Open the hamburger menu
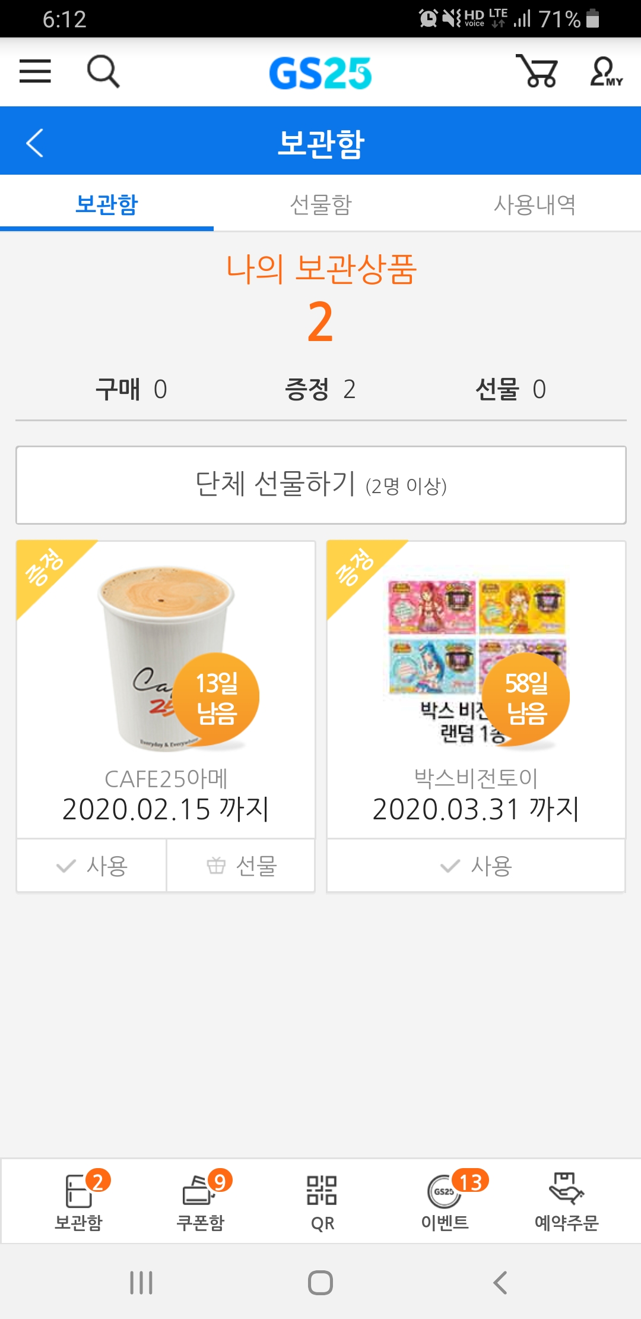 [35, 71]
